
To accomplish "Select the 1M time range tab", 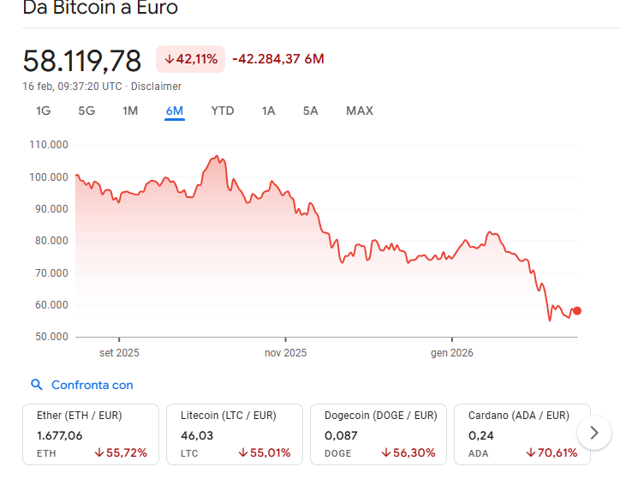I will (130, 111).
